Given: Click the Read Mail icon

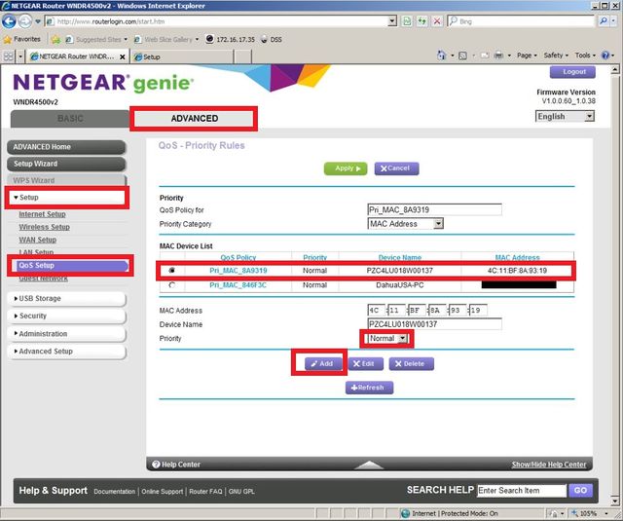Looking at the screenshot, I should [485, 56].
